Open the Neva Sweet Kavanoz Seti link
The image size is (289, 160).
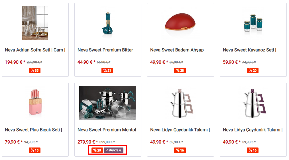[x=250, y=50]
